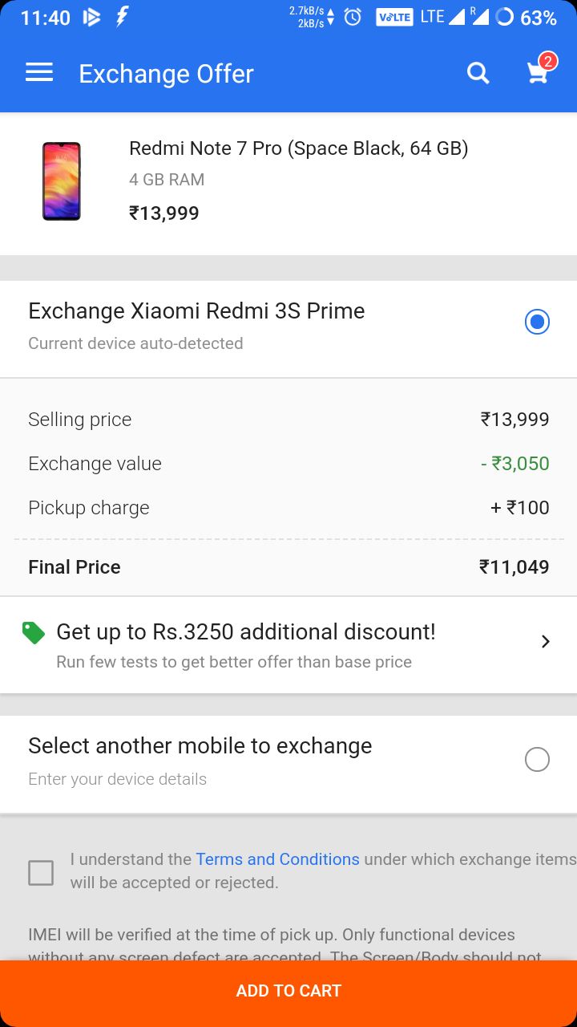Expand the additional discount offer chevron

coord(546,641)
